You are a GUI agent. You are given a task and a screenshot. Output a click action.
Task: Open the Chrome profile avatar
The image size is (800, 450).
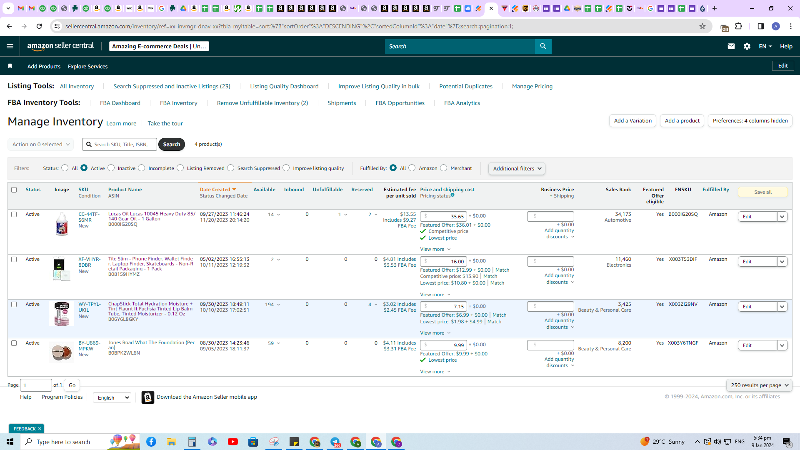click(x=776, y=26)
